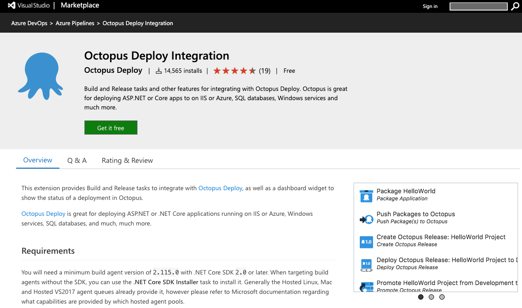Switch to the Q & A tab
Viewport: 522px width, 308px height.
point(77,161)
